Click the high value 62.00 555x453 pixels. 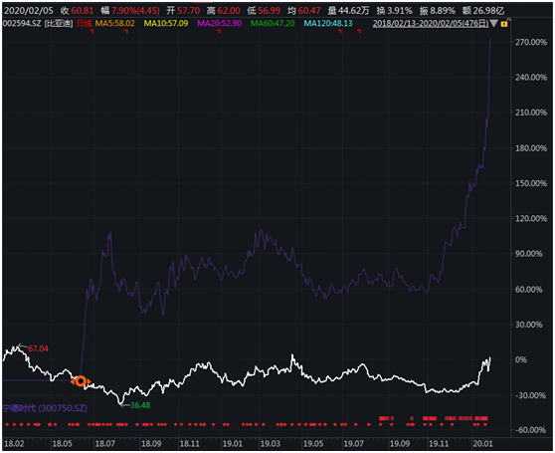[x=229, y=11]
